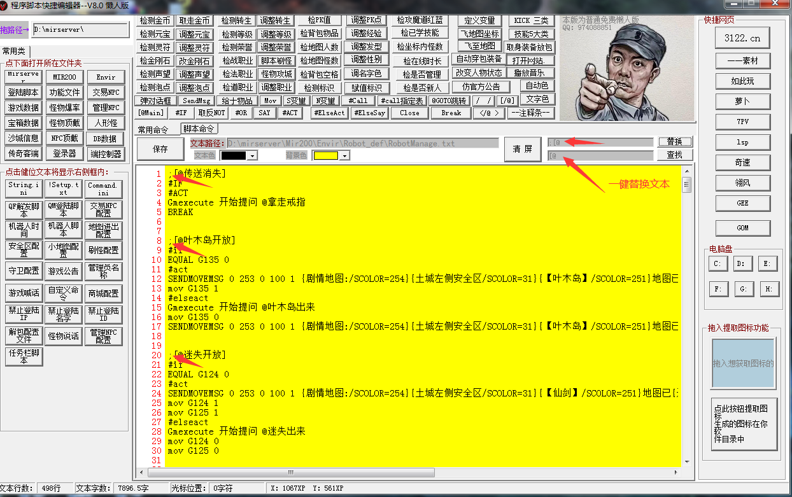Click the app logo icon in title bar
The image size is (792, 497).
[5, 5]
